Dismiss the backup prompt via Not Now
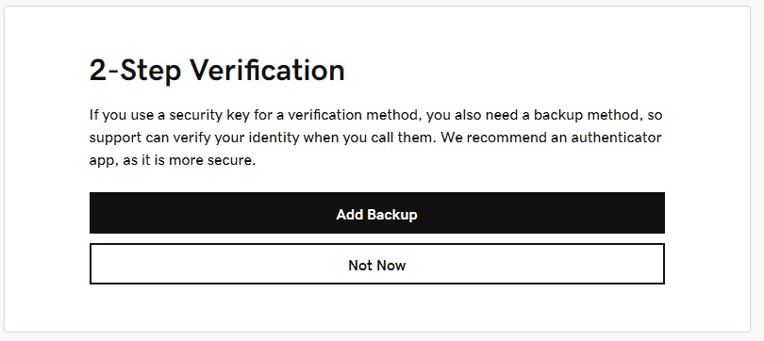 coord(376,264)
